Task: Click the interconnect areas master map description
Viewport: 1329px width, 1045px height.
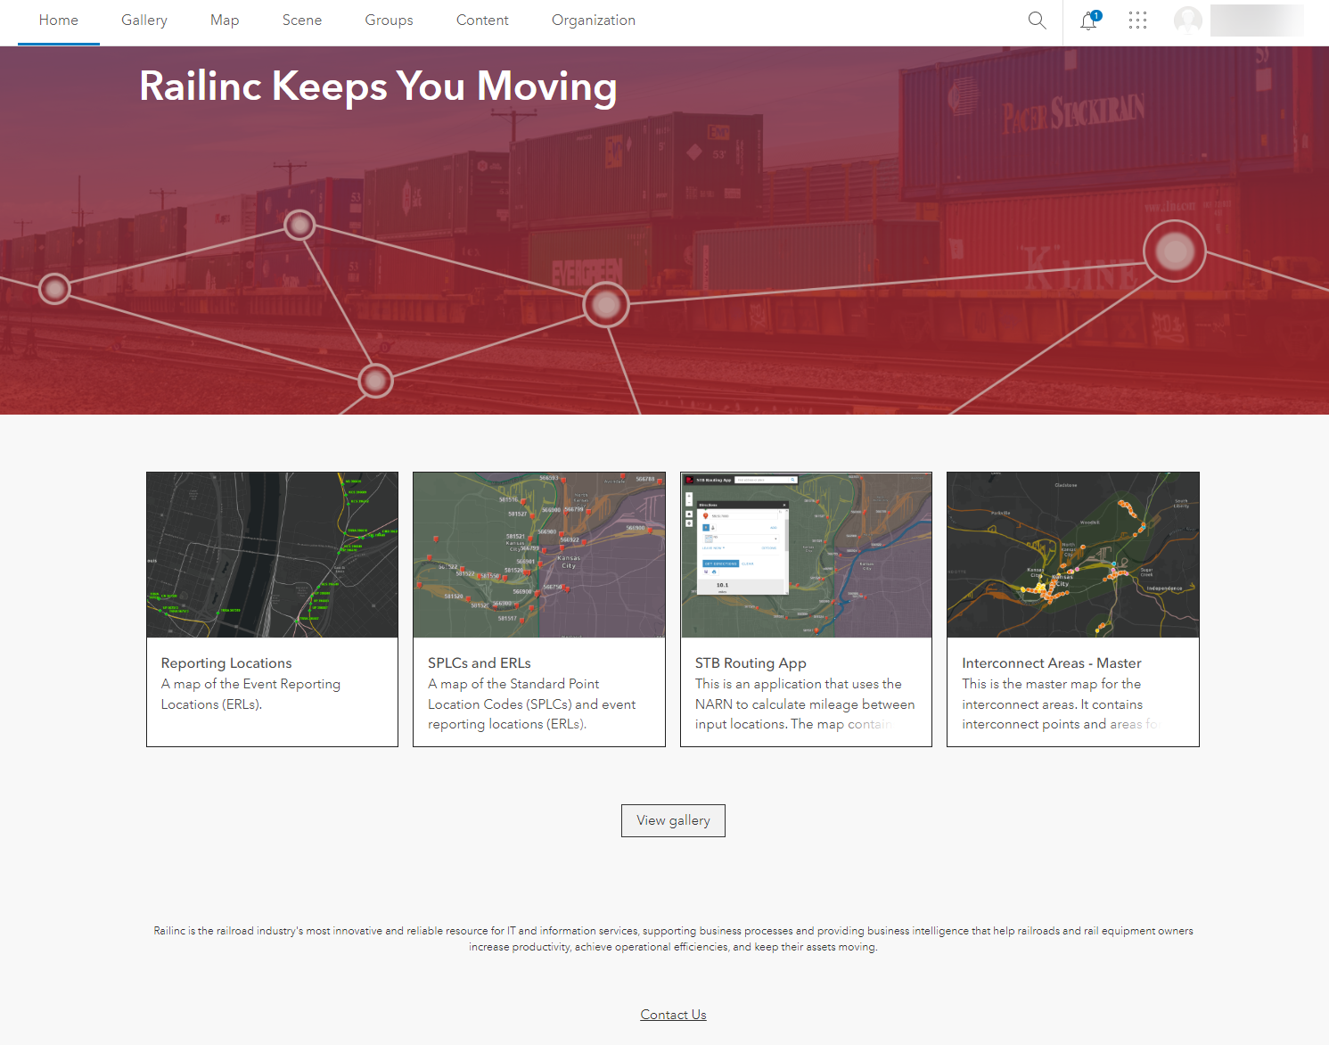Action: pos(1061,704)
